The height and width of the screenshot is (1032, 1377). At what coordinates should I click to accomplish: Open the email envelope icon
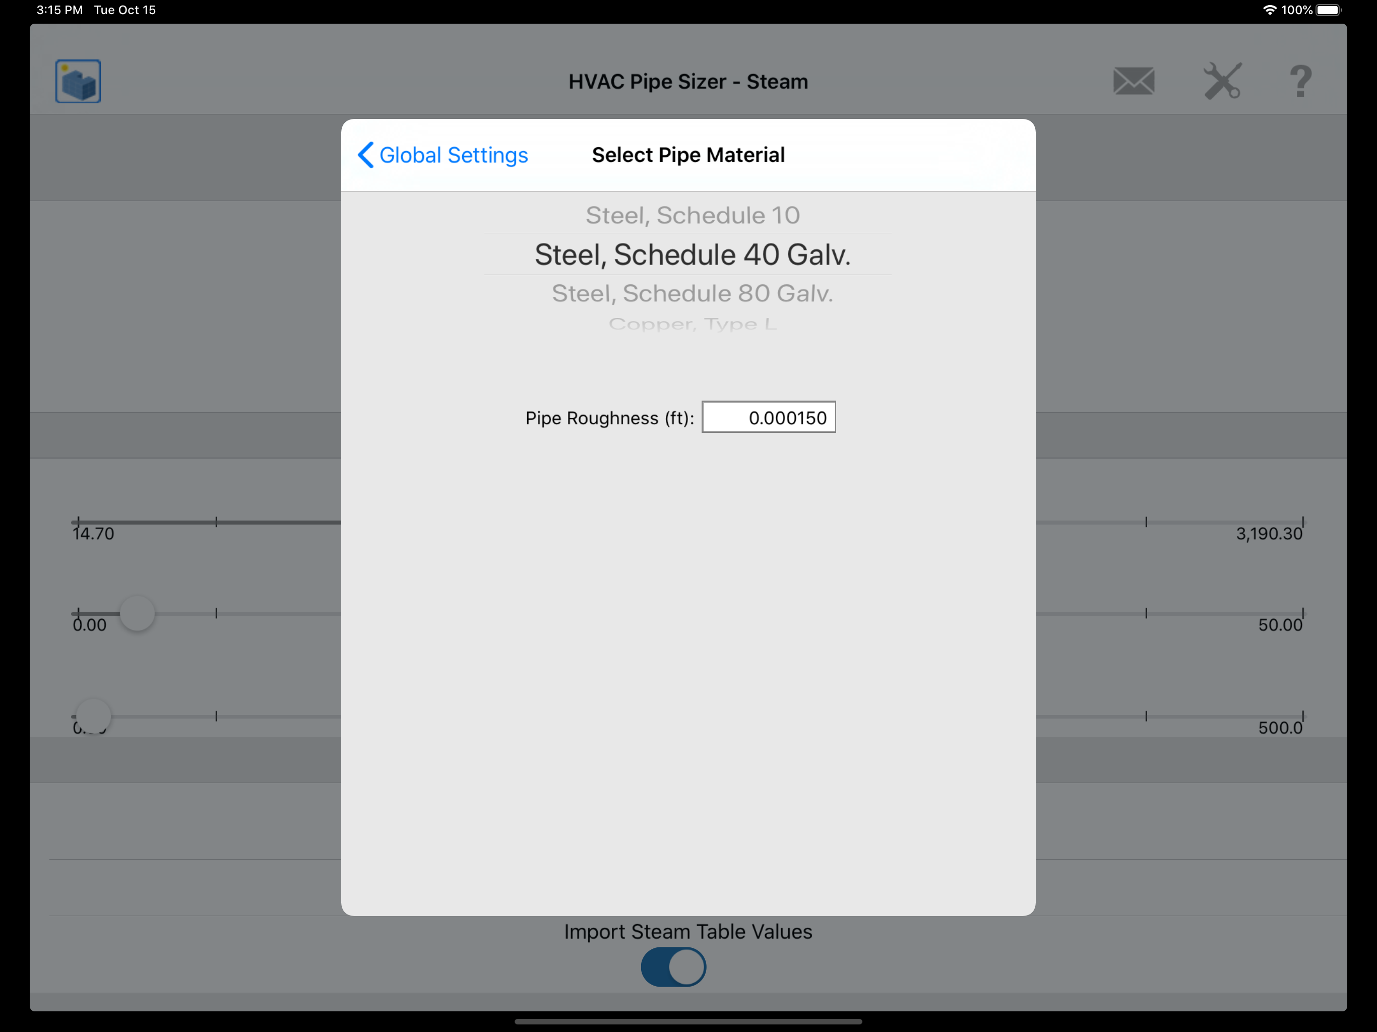click(1134, 82)
